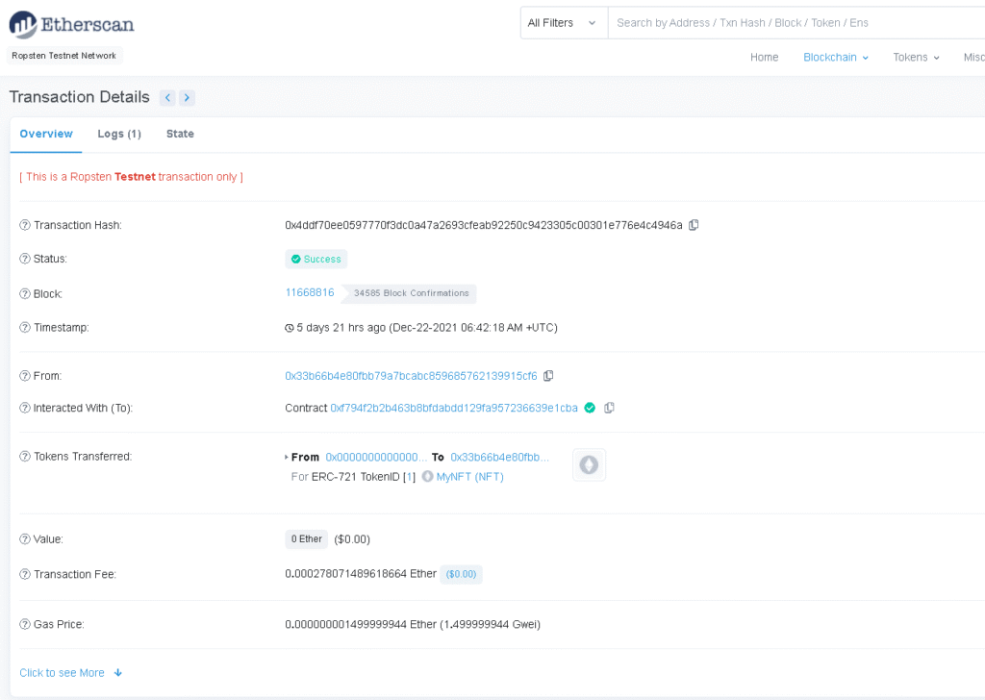This screenshot has height=700, width=985.
Task: Open the MyNFT (NFT) token link
Action: (469, 477)
